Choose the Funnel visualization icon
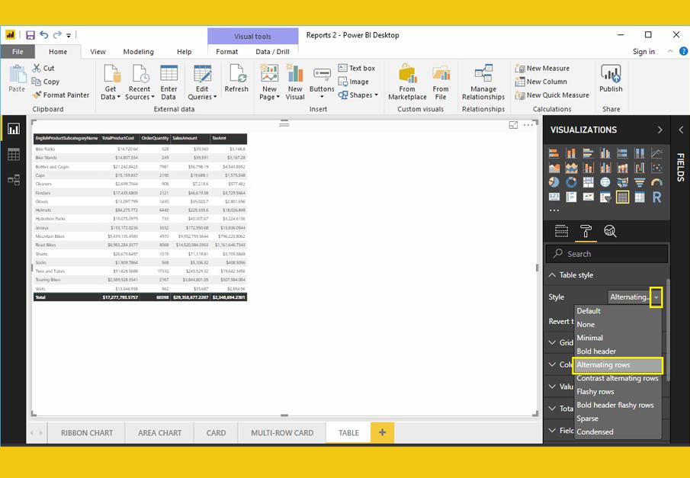Screen dimensions: 690x478 (x=640, y=182)
